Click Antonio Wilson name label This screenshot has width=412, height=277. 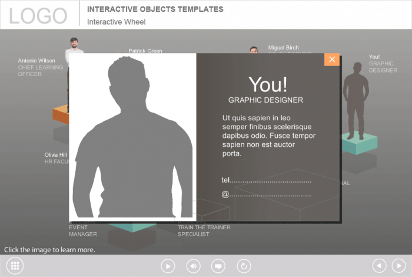click(x=38, y=60)
